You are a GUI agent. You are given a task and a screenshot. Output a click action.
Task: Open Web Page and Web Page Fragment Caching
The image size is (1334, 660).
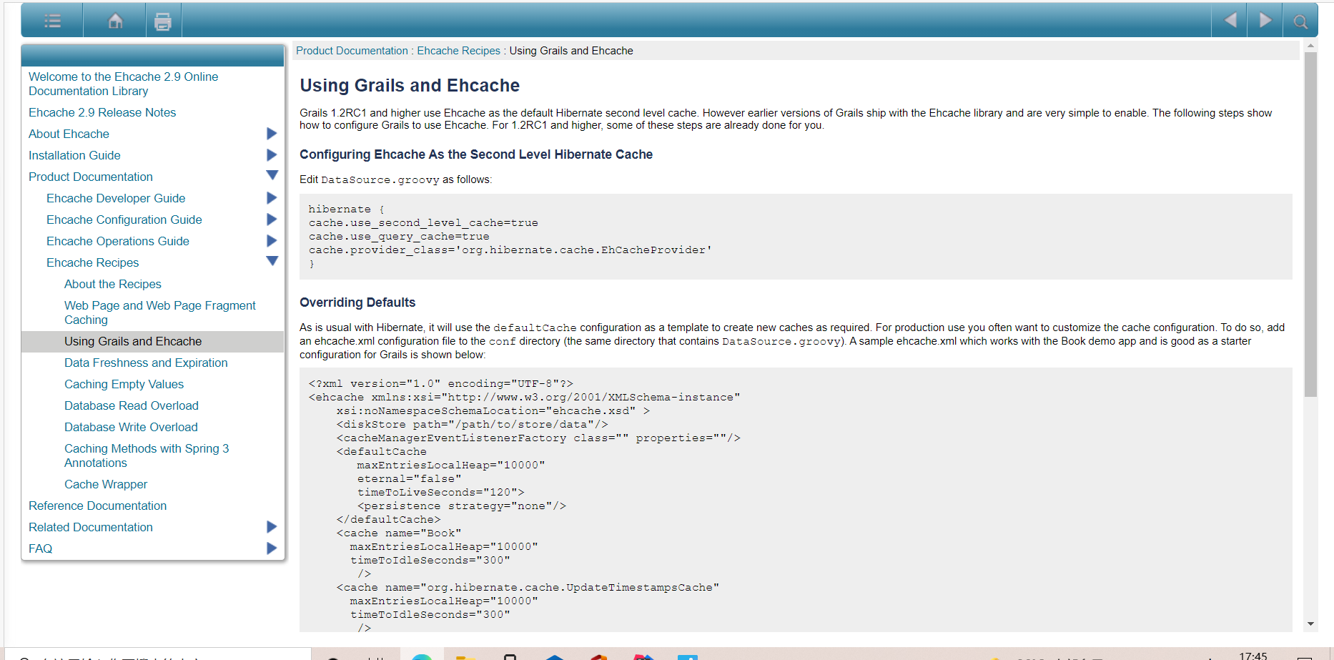point(160,312)
